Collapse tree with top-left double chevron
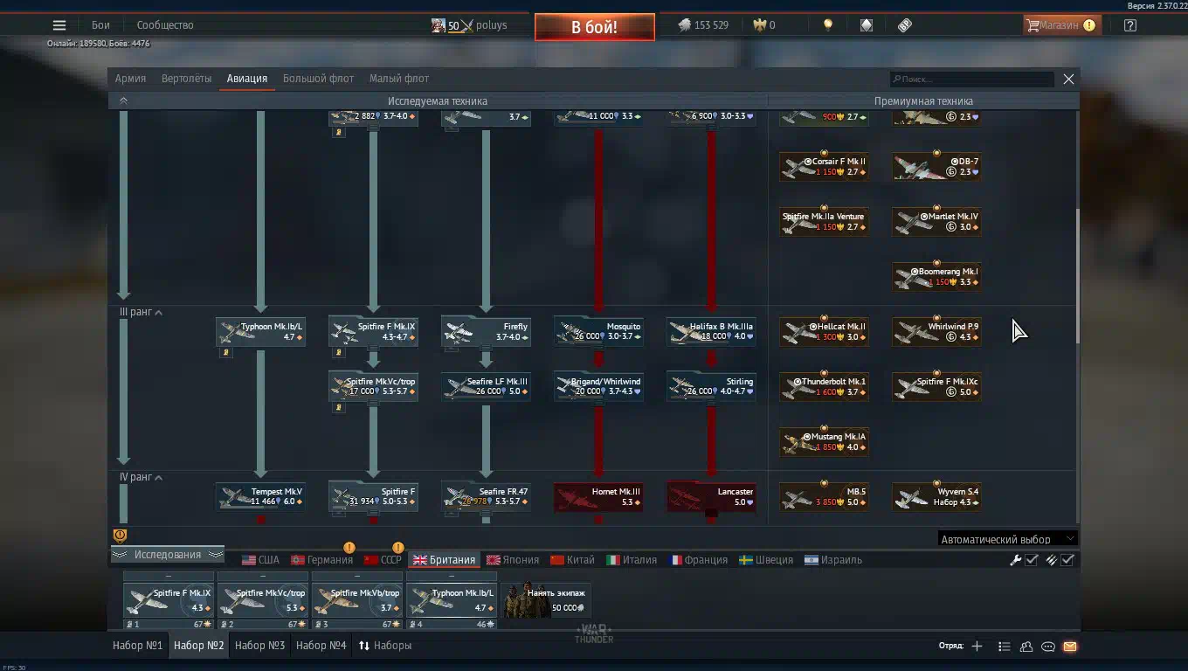The height and width of the screenshot is (671, 1188). point(123,100)
